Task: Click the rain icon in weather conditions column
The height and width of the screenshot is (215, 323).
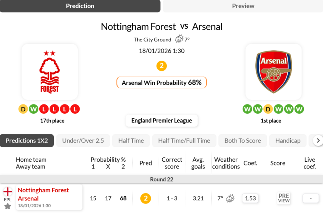Action: click(230, 198)
